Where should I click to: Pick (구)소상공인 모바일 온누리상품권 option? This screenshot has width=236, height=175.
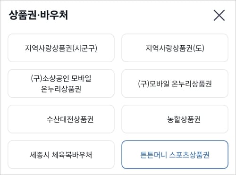(x=61, y=83)
